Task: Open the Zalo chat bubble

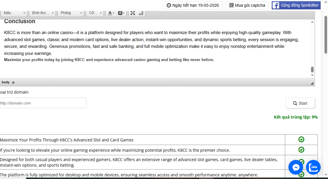Action: point(313,167)
